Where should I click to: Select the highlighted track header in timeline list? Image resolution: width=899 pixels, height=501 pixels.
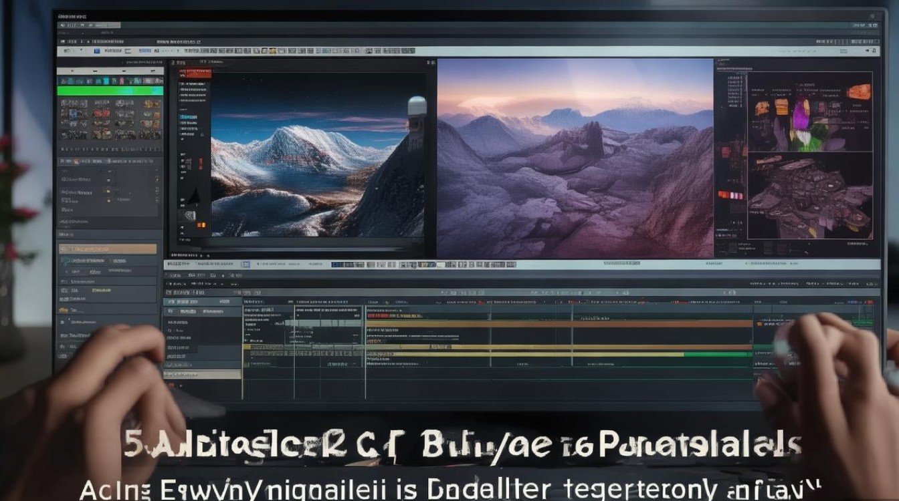pos(201,302)
